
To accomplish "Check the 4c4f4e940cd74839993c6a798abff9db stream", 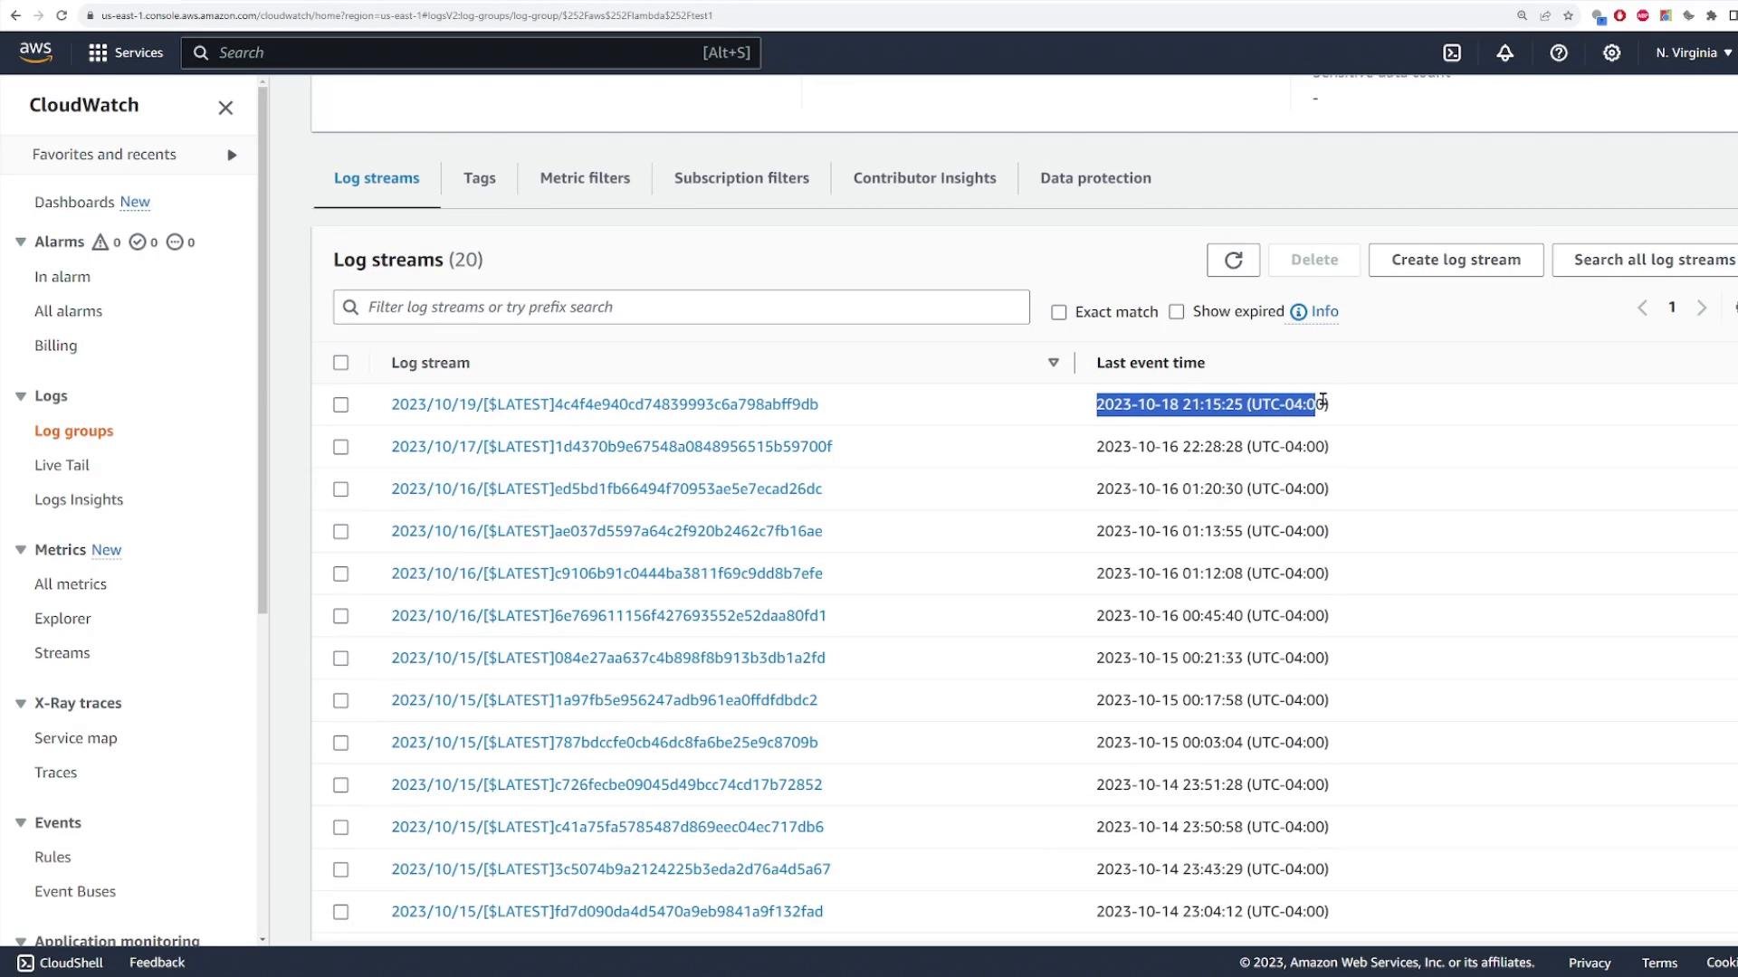I will (340, 405).
